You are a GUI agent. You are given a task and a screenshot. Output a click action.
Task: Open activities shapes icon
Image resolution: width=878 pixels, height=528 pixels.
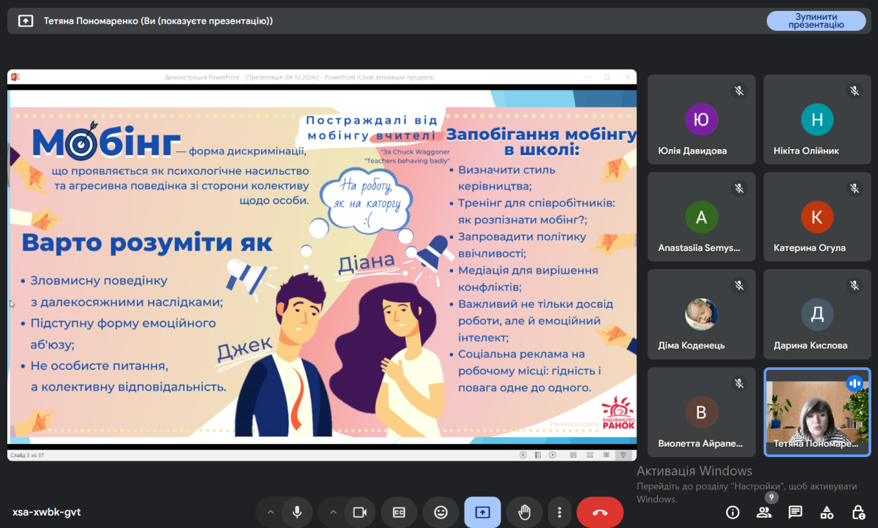(x=827, y=512)
